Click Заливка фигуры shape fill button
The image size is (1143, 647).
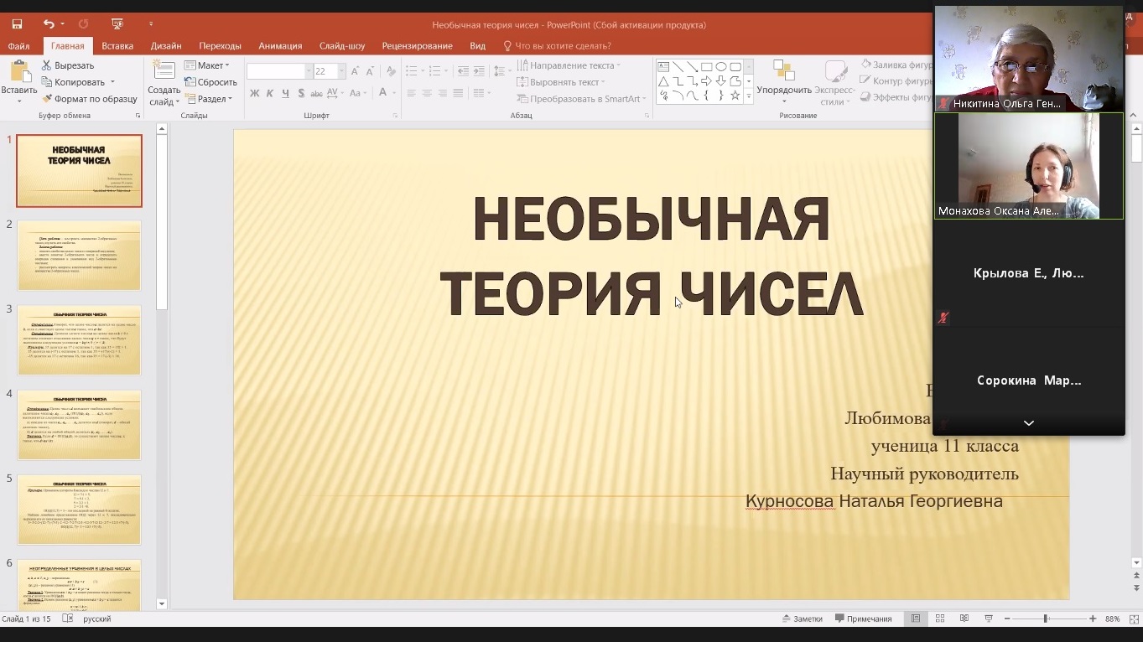896,65
